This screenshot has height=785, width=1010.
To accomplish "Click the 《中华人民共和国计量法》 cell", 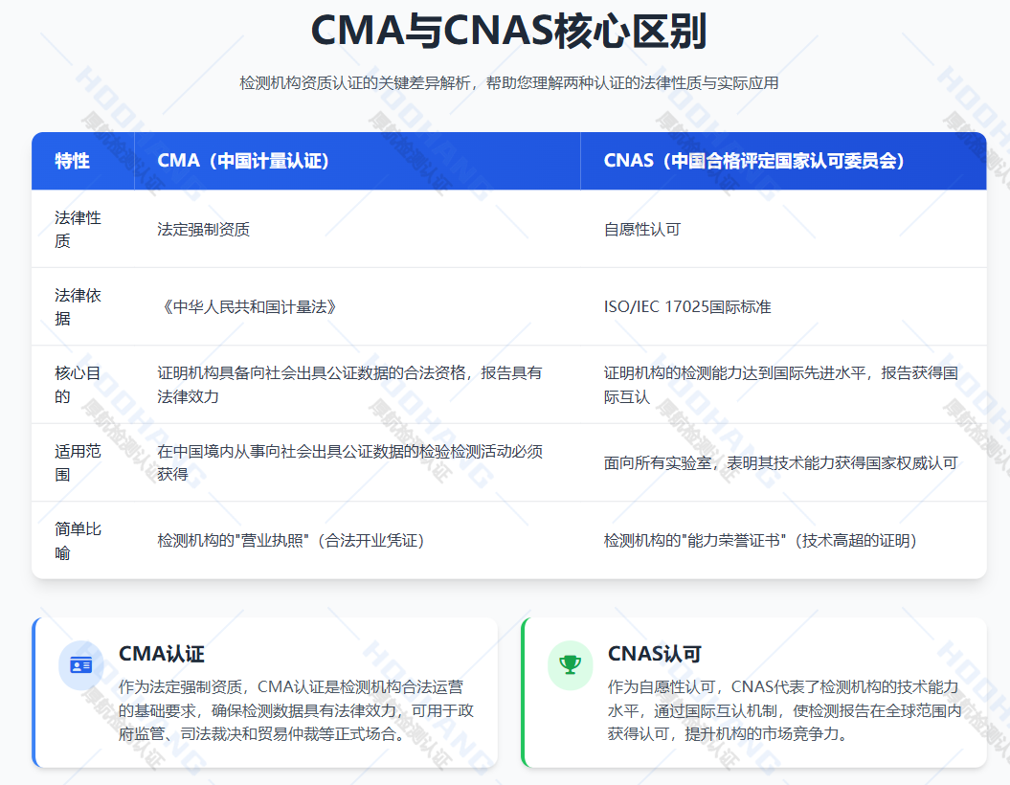I will point(247,307).
